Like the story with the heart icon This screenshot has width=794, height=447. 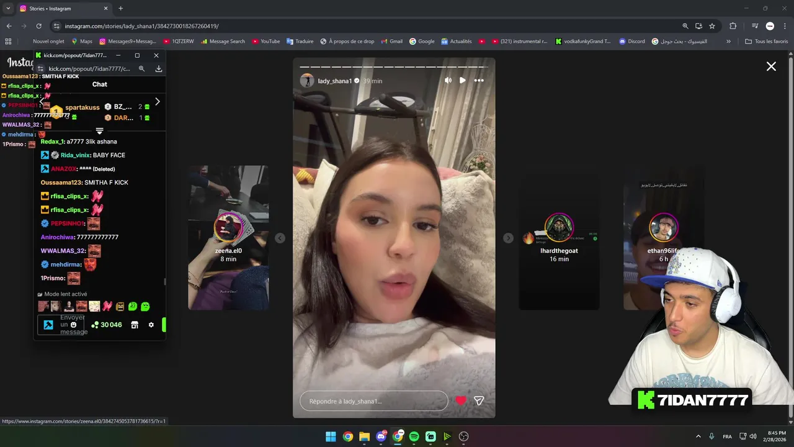461,401
